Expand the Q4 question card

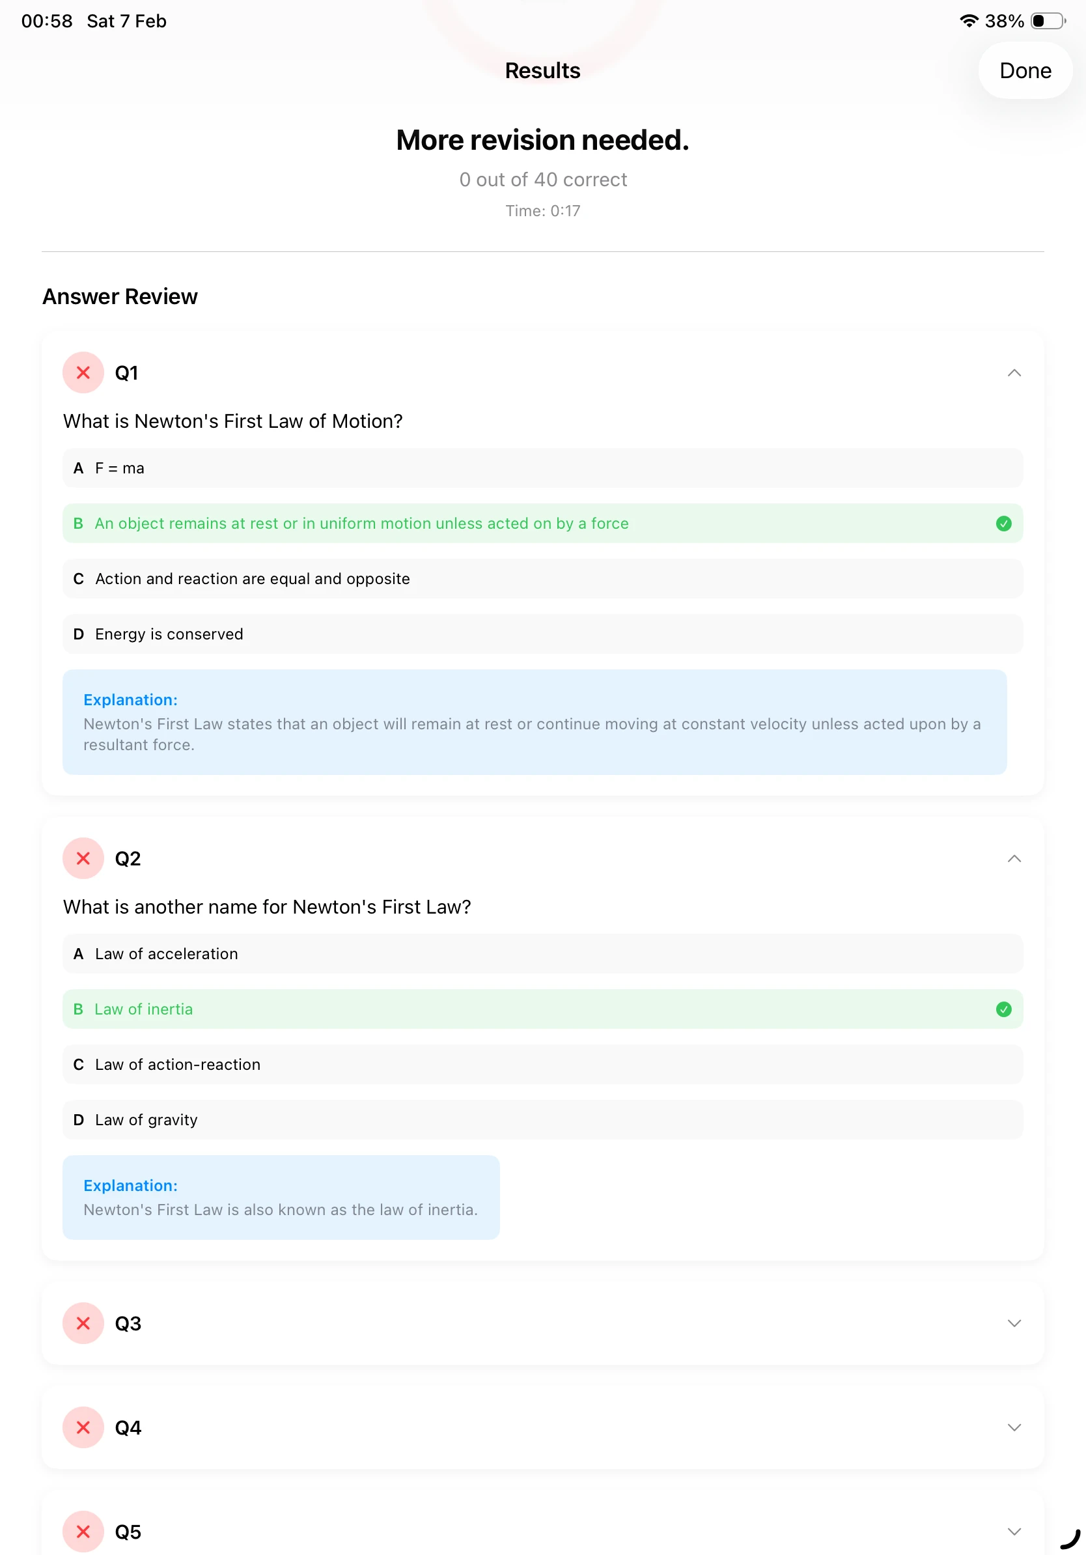(1014, 1427)
